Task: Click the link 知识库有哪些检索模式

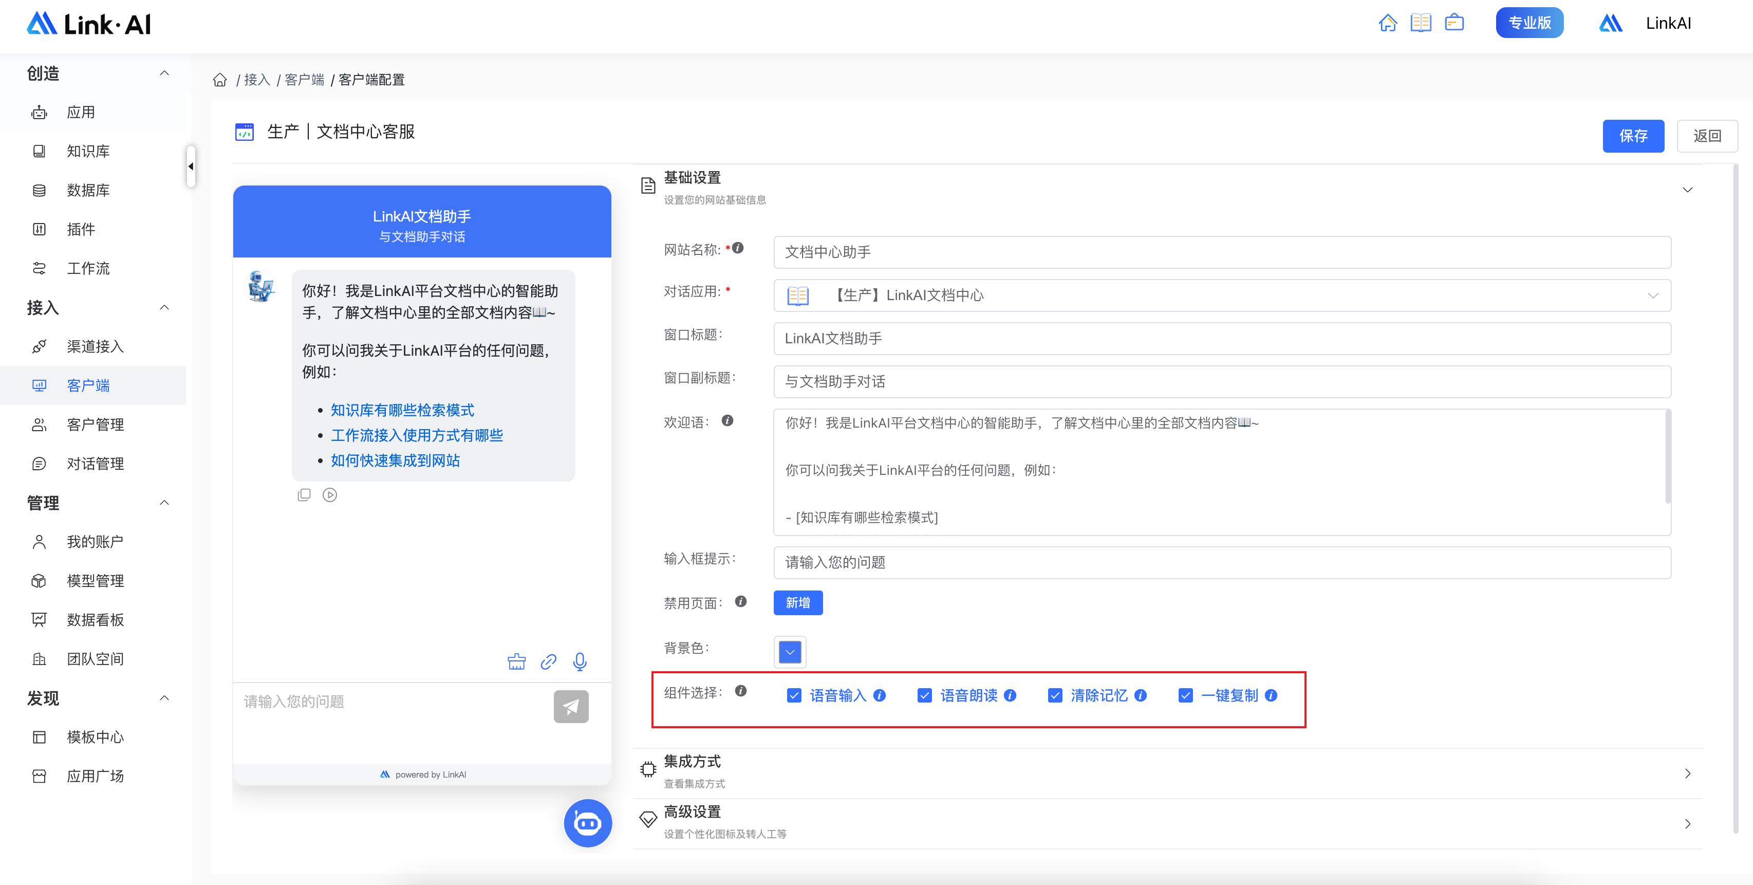Action: click(402, 410)
